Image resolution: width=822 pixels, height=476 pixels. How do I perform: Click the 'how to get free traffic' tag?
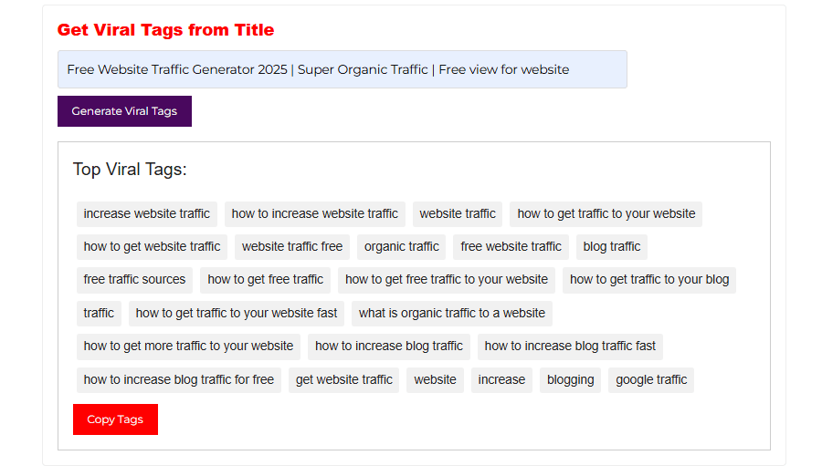pyautogui.click(x=265, y=280)
